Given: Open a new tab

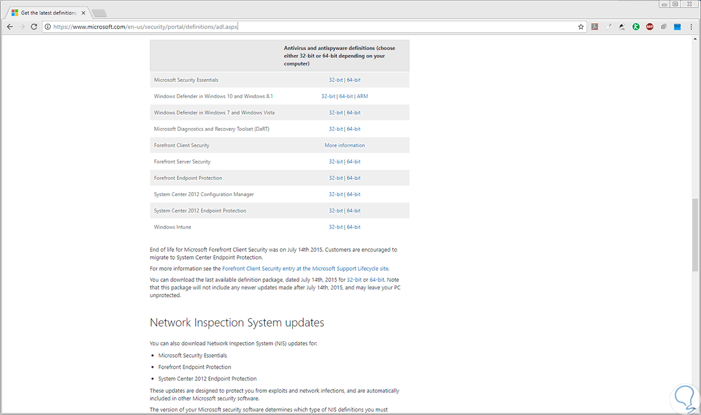Looking at the screenshot, I should pyautogui.click(x=99, y=13).
